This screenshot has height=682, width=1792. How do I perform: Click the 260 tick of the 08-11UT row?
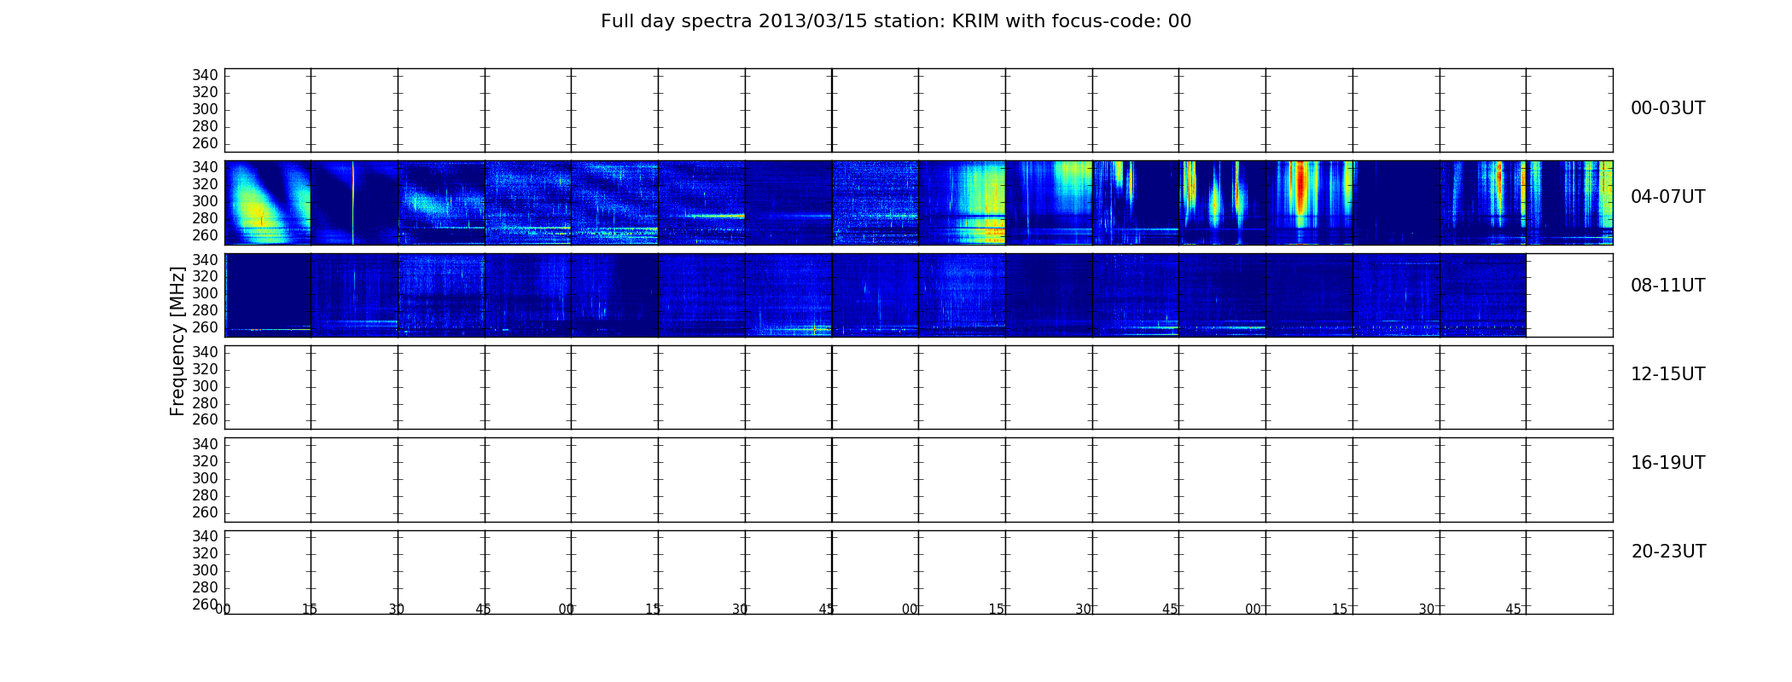pos(205,327)
